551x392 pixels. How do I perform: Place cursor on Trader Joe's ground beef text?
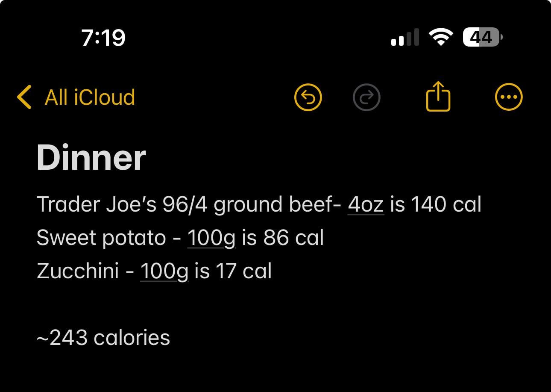coord(188,204)
